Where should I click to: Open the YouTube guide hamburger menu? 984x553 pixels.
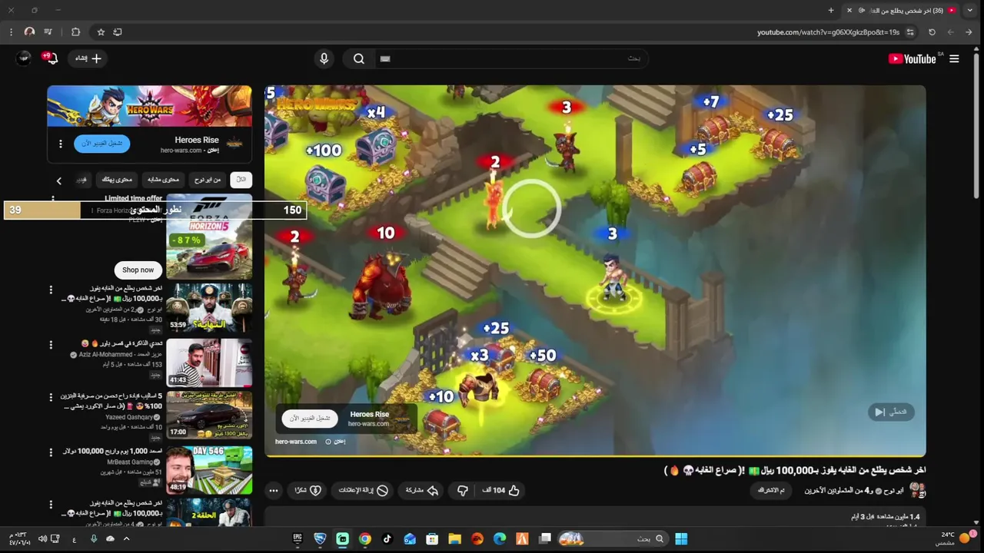[x=954, y=59]
